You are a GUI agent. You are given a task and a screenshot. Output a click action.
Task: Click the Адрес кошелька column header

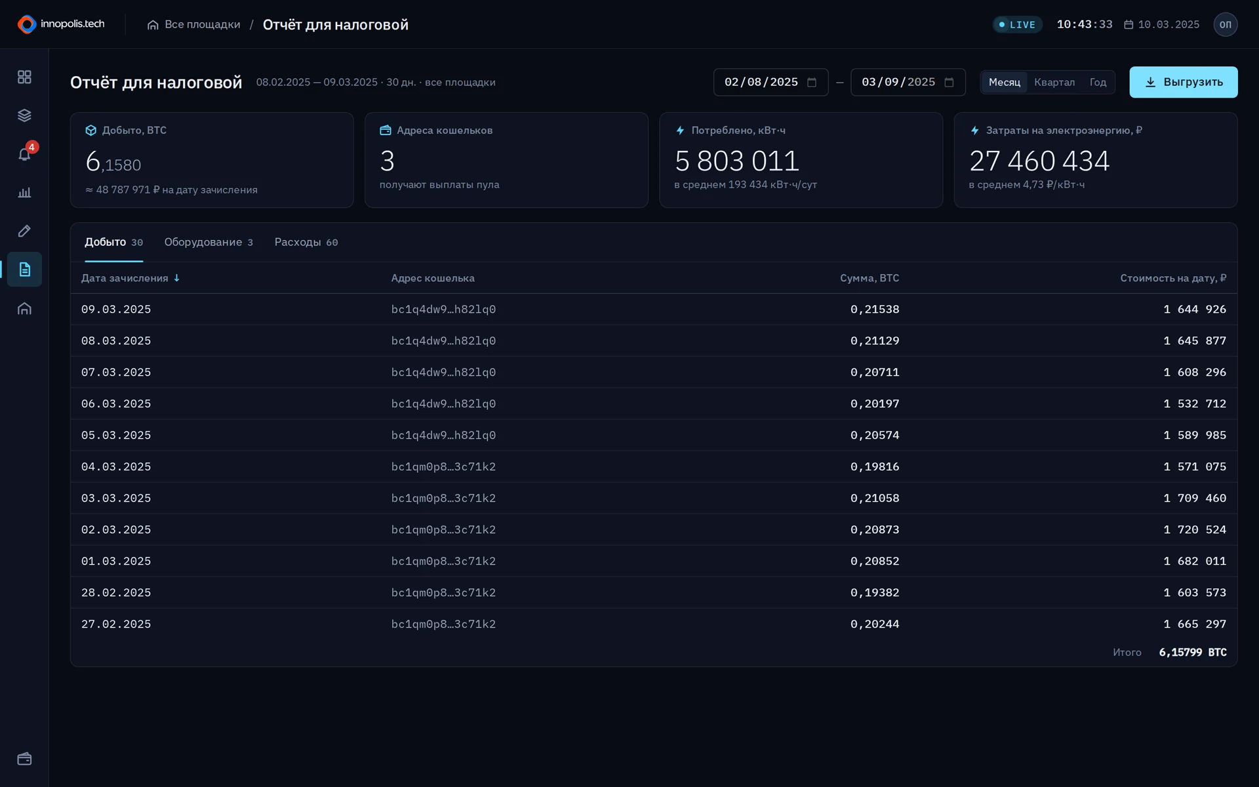tap(433, 278)
